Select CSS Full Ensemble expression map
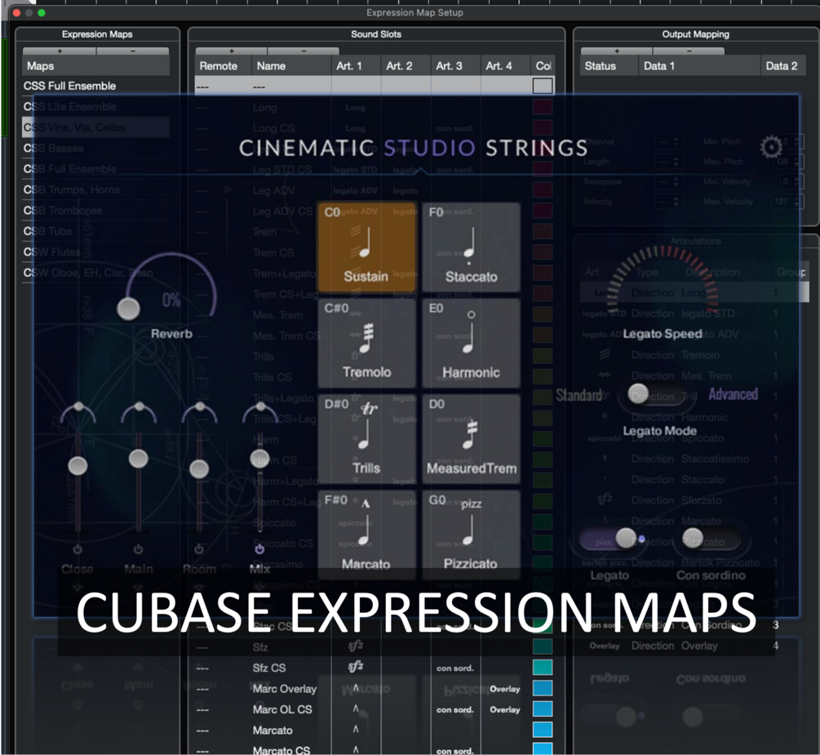The width and height of the screenshot is (820, 755). (95, 86)
